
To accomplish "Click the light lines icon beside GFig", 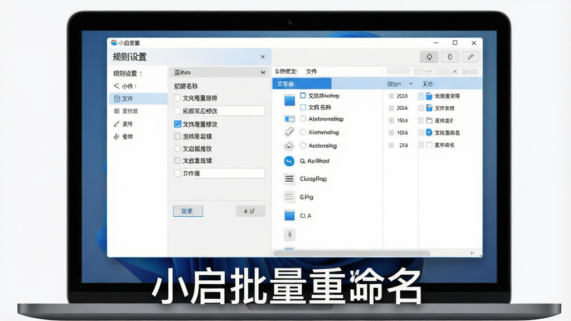I will [289, 197].
